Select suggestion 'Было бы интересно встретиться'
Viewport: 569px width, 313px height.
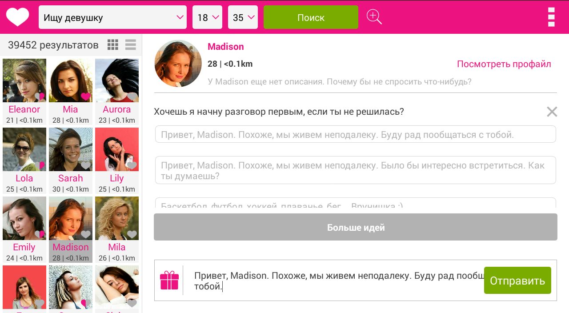click(356, 170)
